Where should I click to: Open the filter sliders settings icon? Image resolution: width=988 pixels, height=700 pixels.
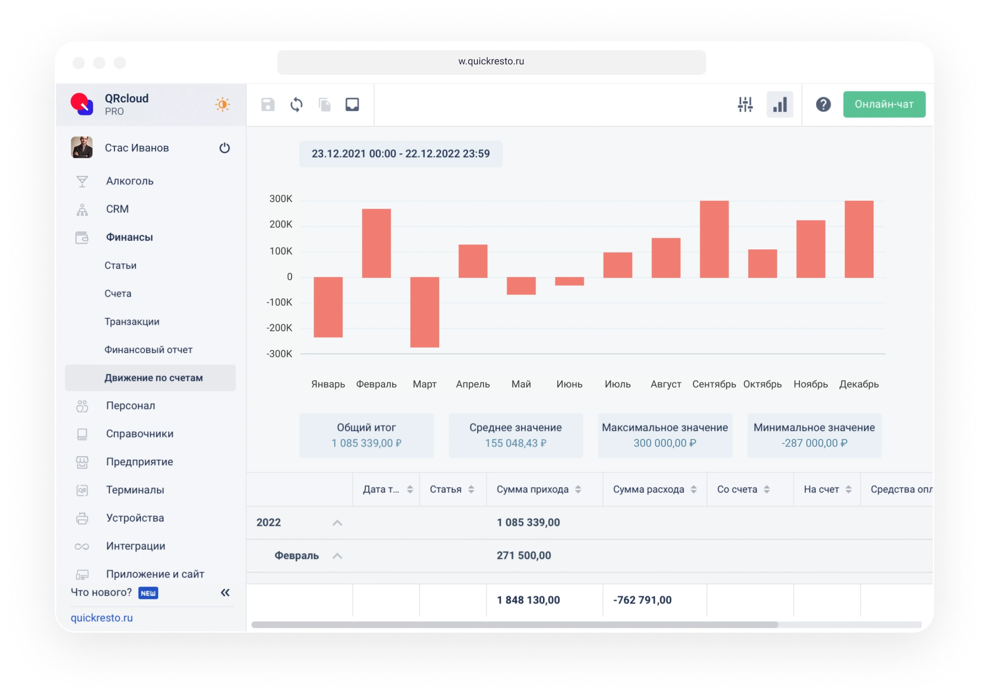click(745, 104)
